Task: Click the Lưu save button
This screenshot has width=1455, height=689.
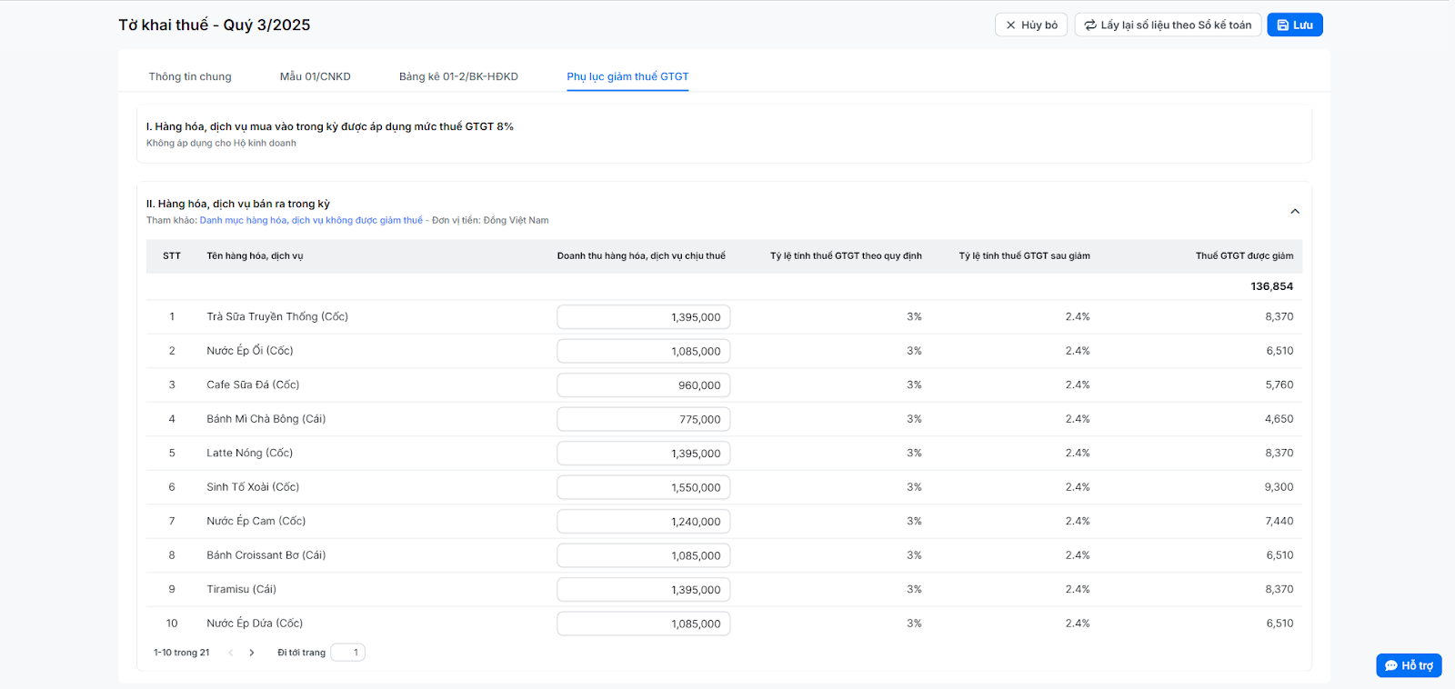Action: click(x=1294, y=25)
